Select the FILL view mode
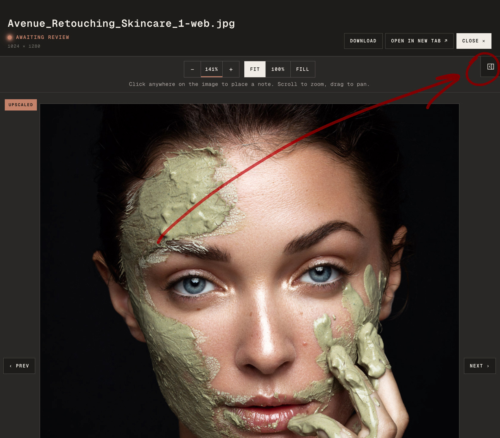The height and width of the screenshot is (438, 500). point(303,69)
